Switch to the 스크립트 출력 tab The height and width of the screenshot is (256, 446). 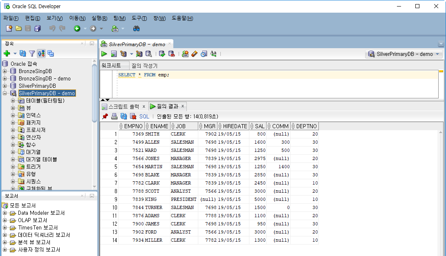pyautogui.click(x=124, y=106)
